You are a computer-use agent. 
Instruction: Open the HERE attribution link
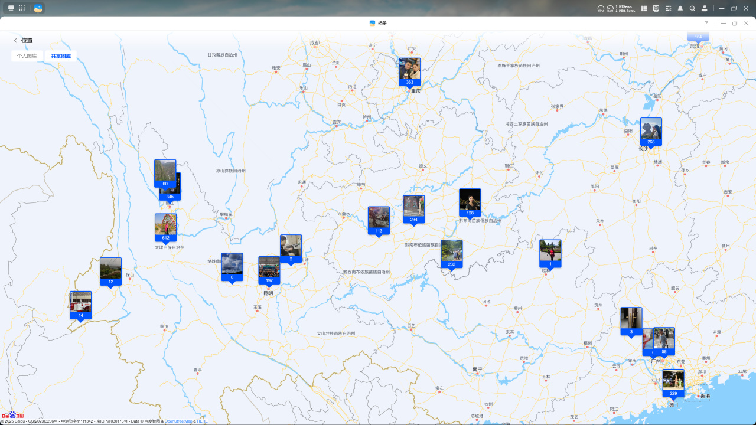pyautogui.click(x=202, y=421)
